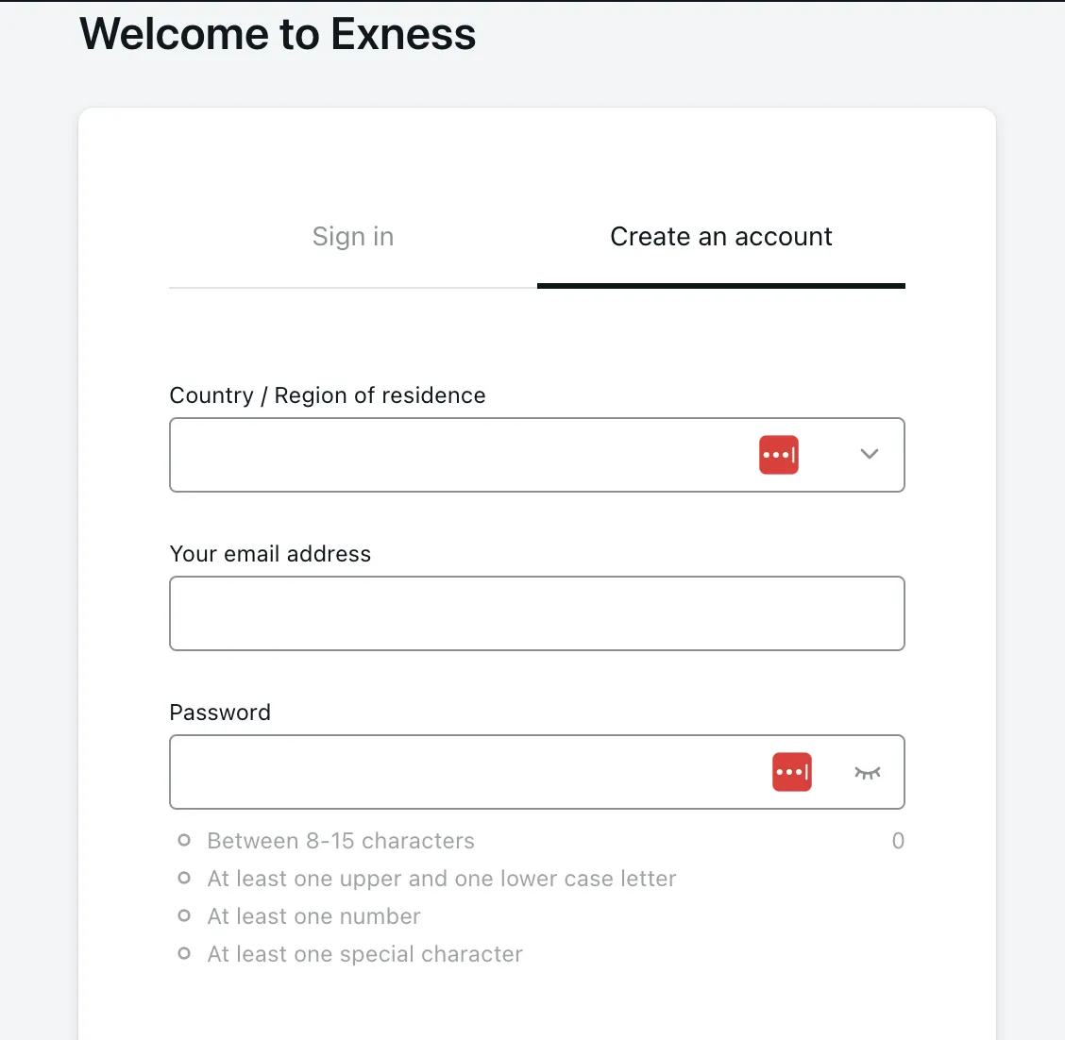Click the 'Country / Region of residence' label

(328, 395)
